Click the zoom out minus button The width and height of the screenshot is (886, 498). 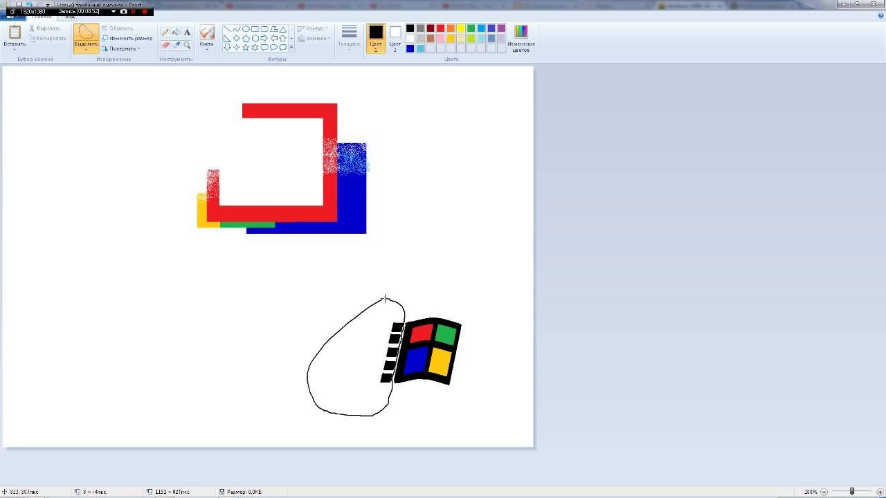point(824,492)
